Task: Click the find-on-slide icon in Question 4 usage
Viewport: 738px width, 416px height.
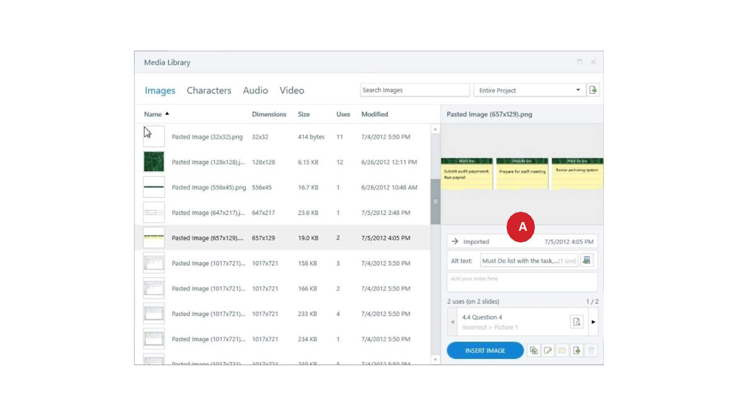Action: [x=577, y=322]
